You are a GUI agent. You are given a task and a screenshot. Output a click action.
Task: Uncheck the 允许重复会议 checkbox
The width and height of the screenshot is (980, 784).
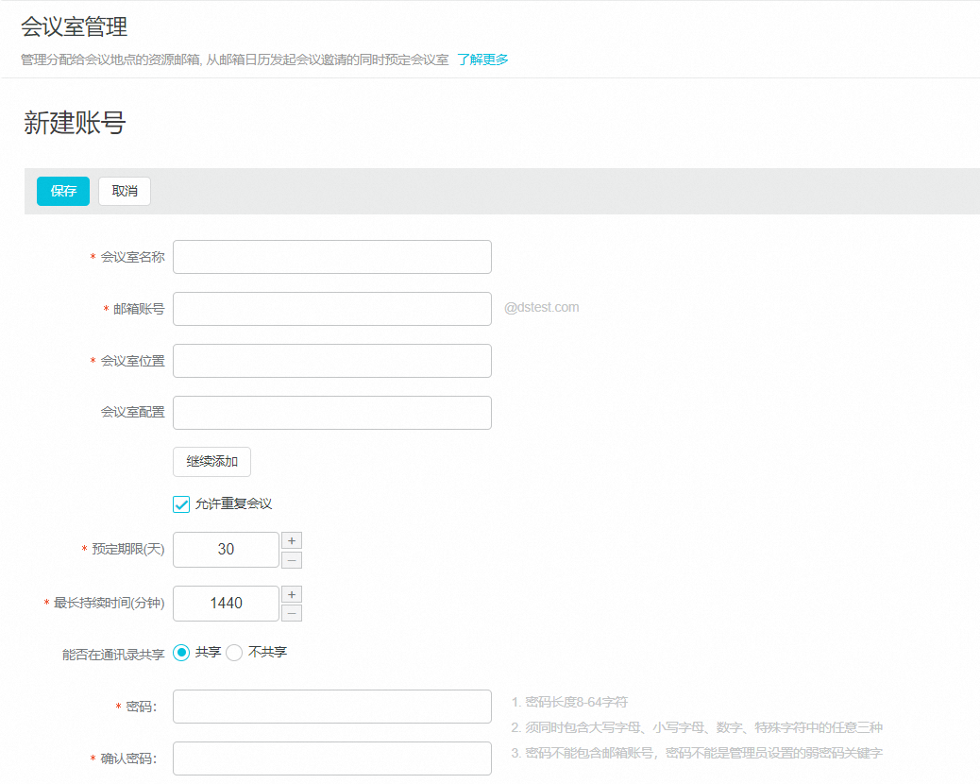(182, 504)
